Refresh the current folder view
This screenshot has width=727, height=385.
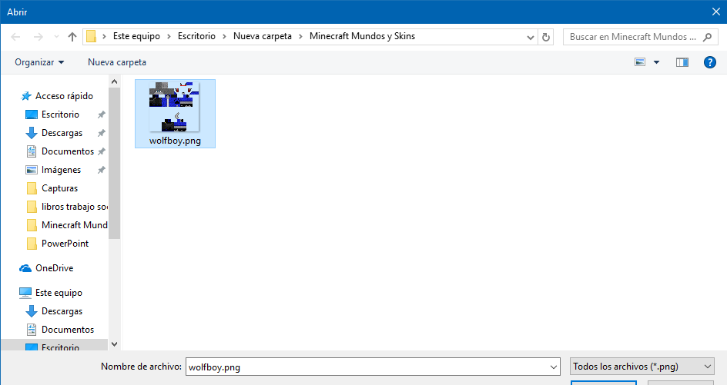coord(547,37)
